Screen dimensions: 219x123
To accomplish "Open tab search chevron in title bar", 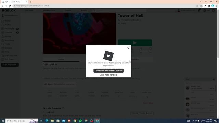I will [201, 2].
